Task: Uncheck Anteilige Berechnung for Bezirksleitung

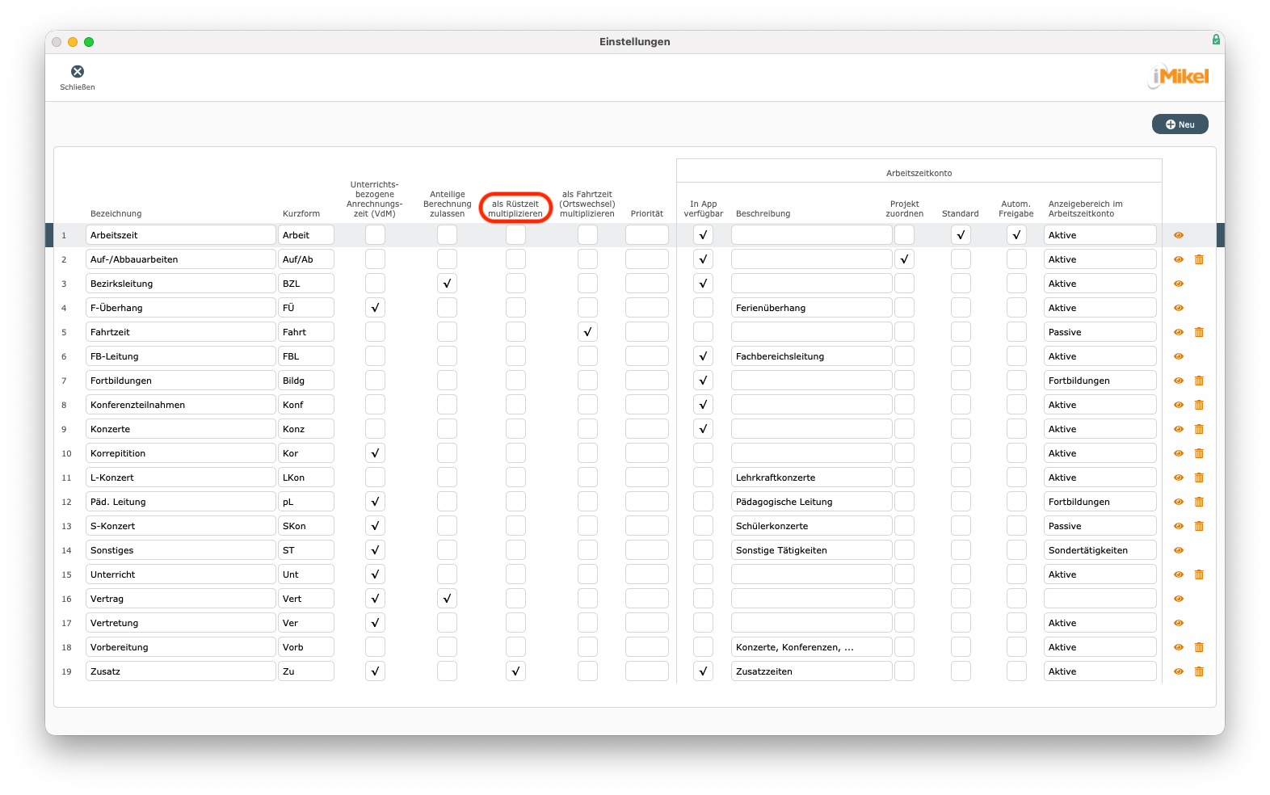Action: tap(447, 284)
